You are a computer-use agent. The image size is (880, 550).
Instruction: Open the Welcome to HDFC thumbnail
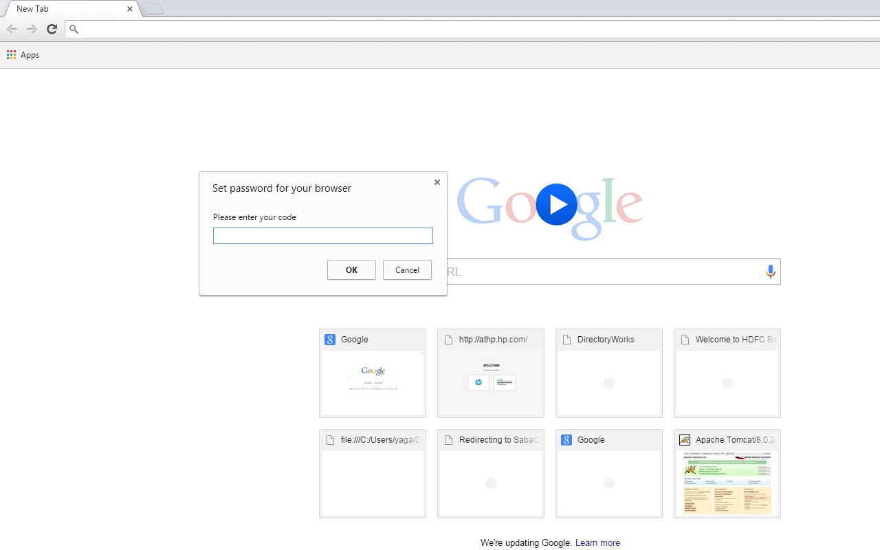(x=727, y=373)
